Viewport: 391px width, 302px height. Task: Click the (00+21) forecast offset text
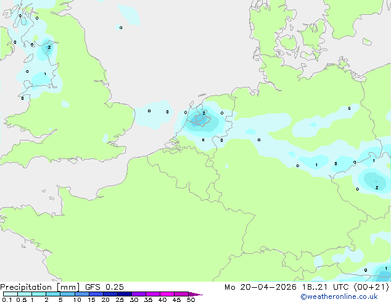pyautogui.click(x=371, y=287)
